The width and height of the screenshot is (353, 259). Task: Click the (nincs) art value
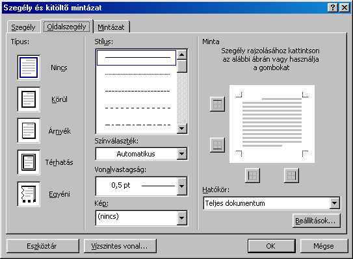(108, 217)
